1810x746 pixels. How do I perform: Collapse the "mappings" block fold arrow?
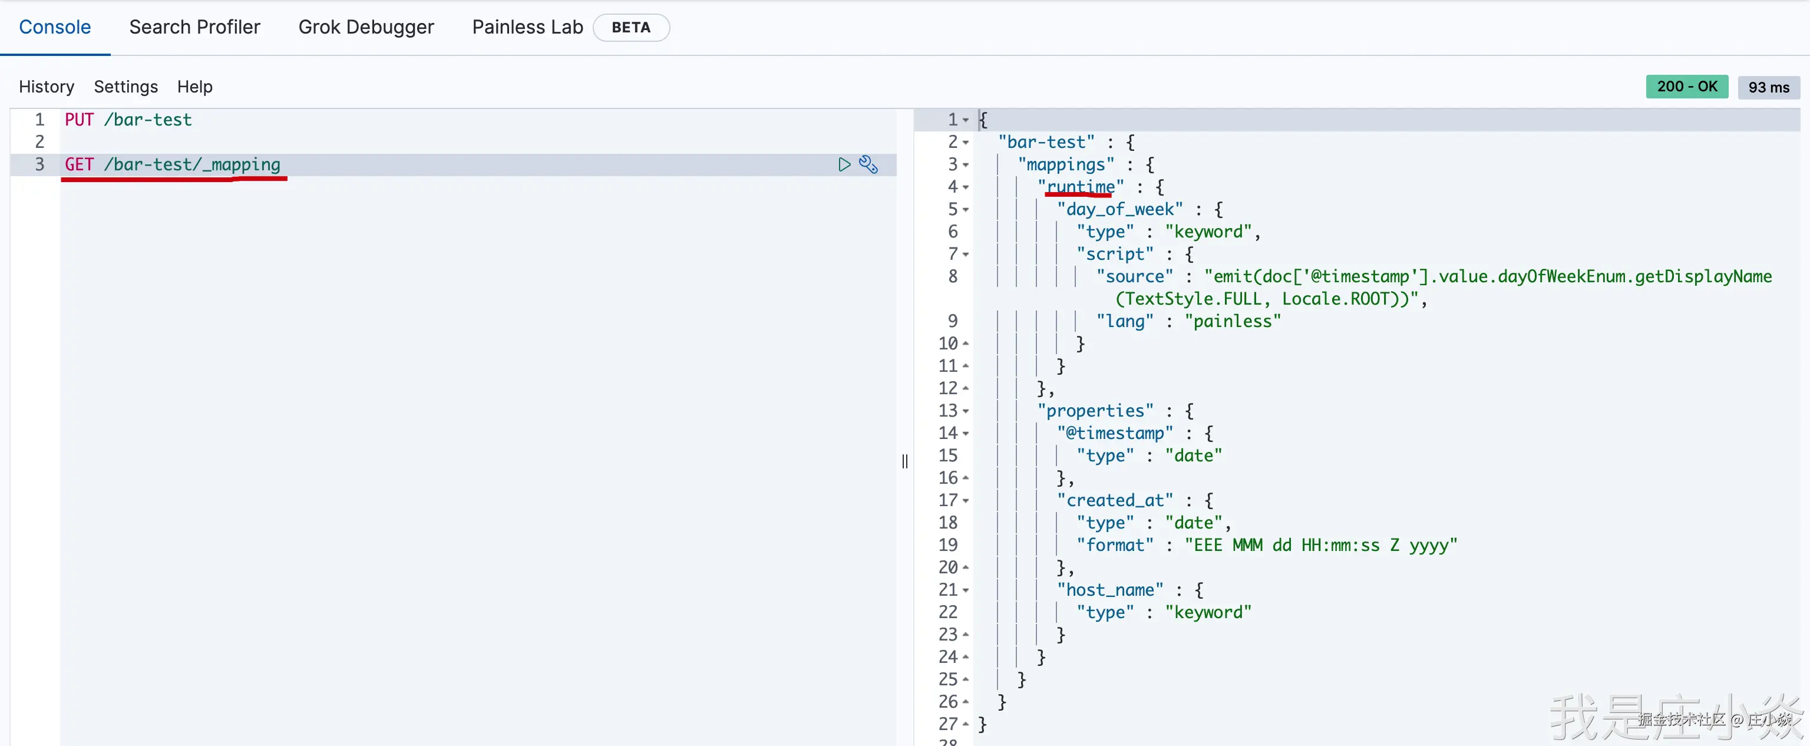(966, 165)
